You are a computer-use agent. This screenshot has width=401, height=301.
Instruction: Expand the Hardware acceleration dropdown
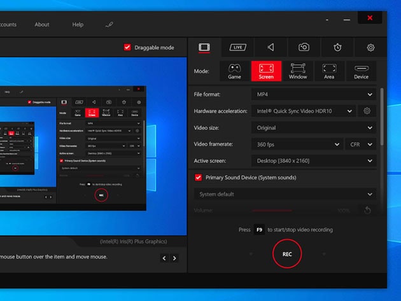tap(304, 111)
